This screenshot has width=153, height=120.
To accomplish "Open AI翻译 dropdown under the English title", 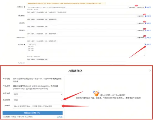I will coord(33,12).
